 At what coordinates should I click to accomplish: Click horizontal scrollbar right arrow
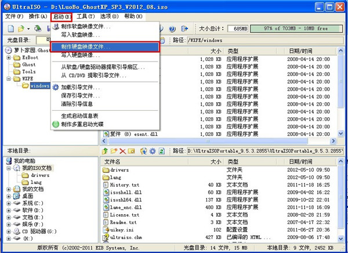(x=333, y=141)
